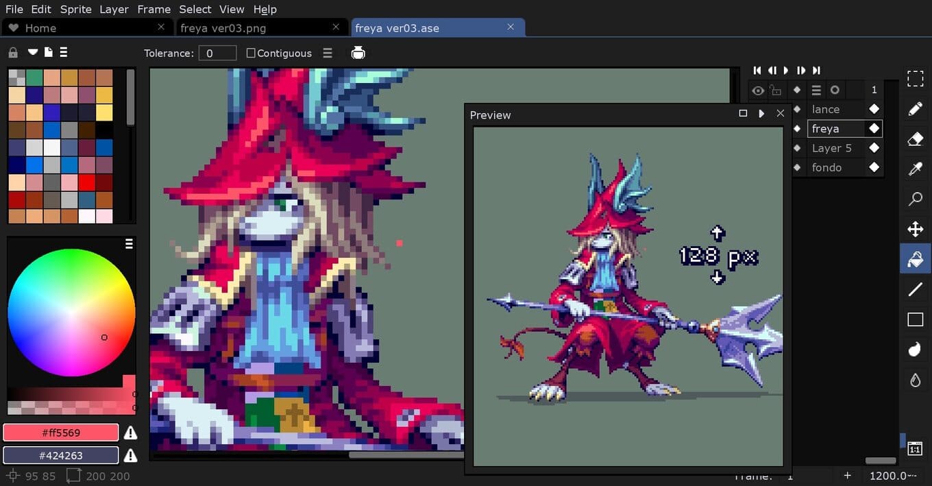Image resolution: width=932 pixels, height=486 pixels.
Task: Open the Sprite menu
Action: click(x=75, y=9)
